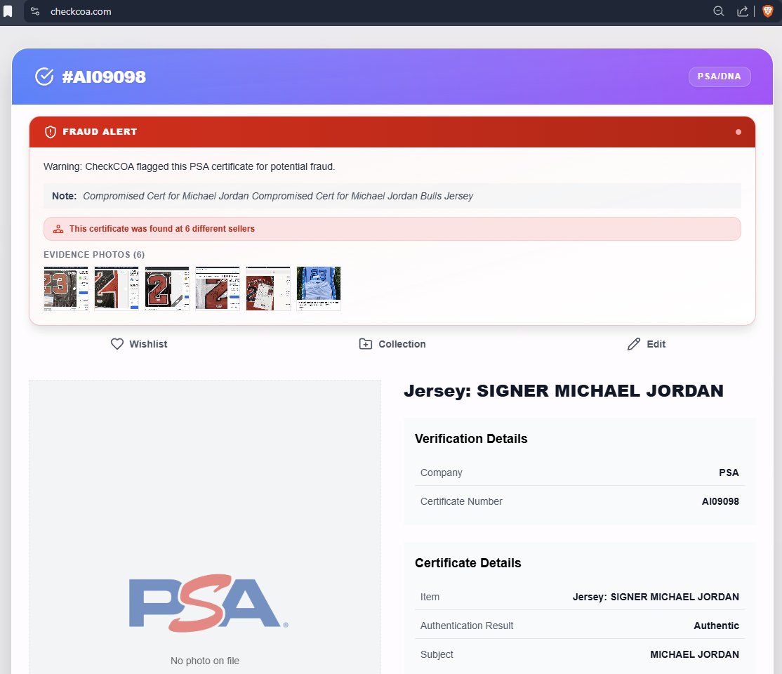The height and width of the screenshot is (674, 782).
Task: Click the share page icon
Action: pyautogui.click(x=743, y=11)
